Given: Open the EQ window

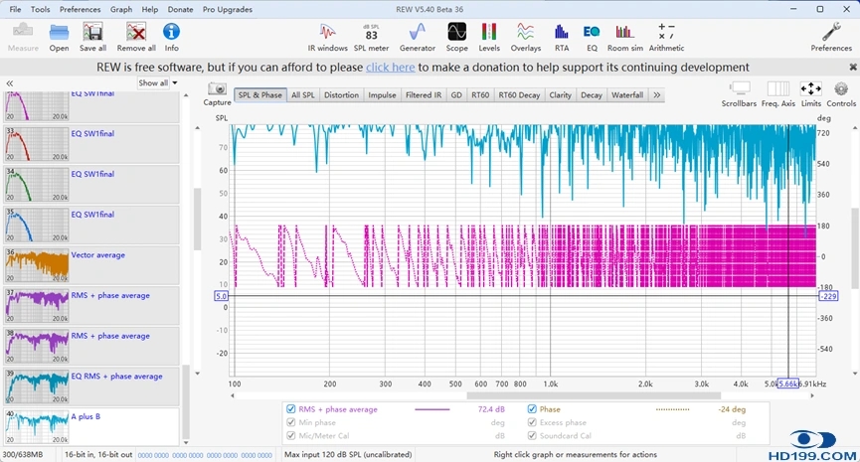Looking at the screenshot, I should [592, 37].
